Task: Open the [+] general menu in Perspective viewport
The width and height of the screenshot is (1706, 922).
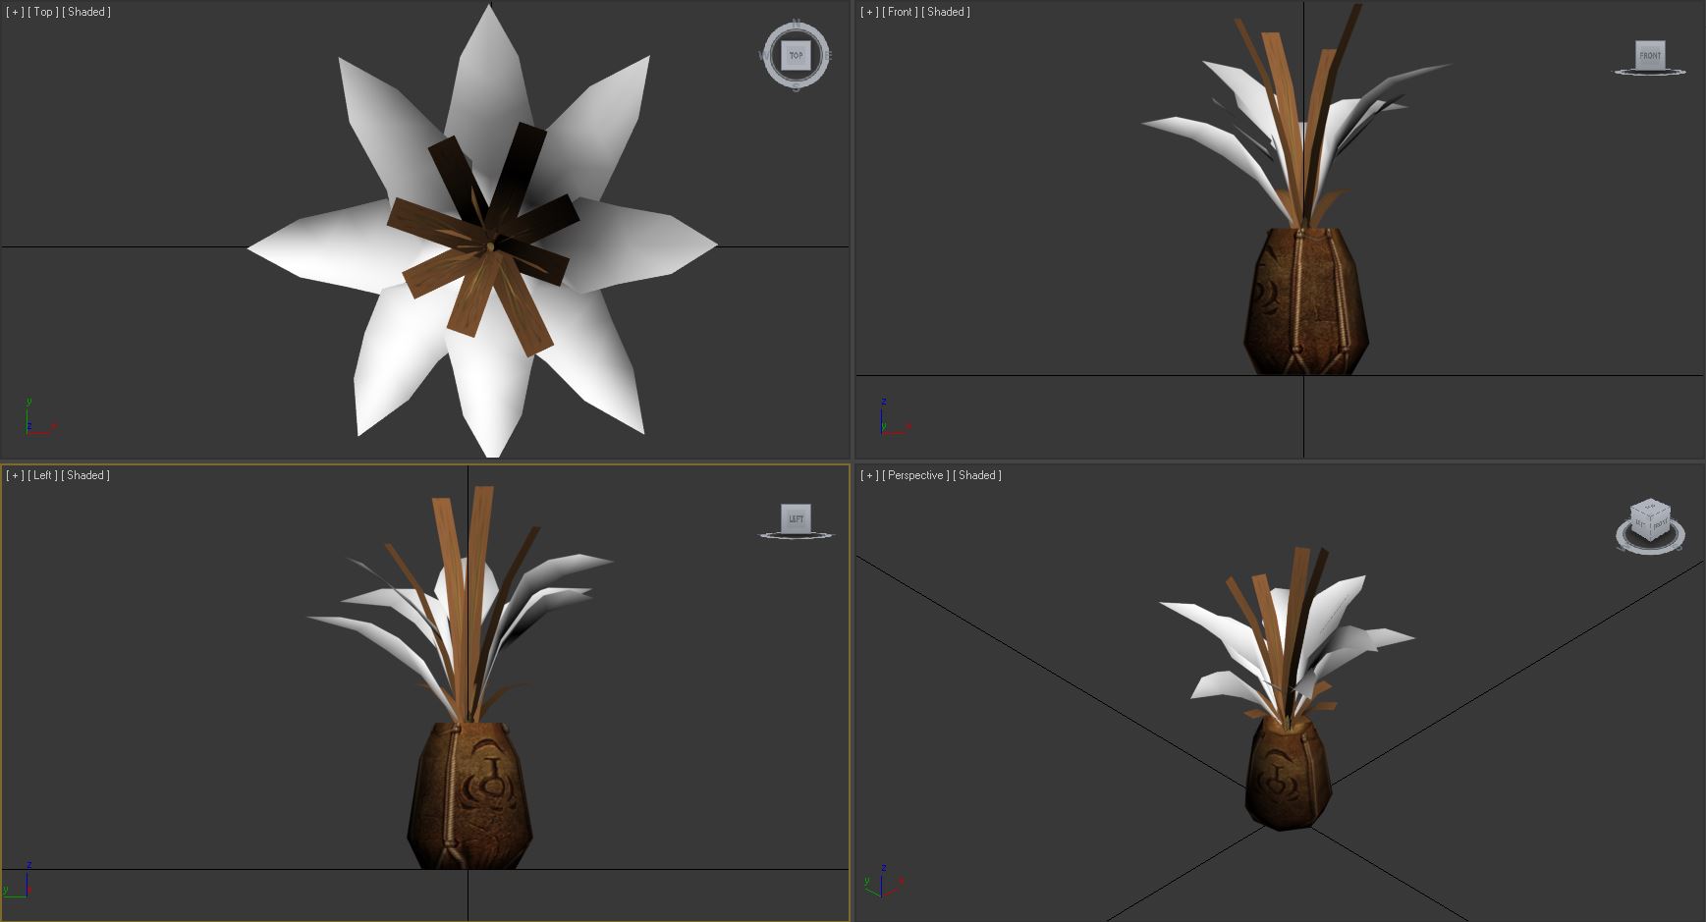Action: [x=869, y=475]
